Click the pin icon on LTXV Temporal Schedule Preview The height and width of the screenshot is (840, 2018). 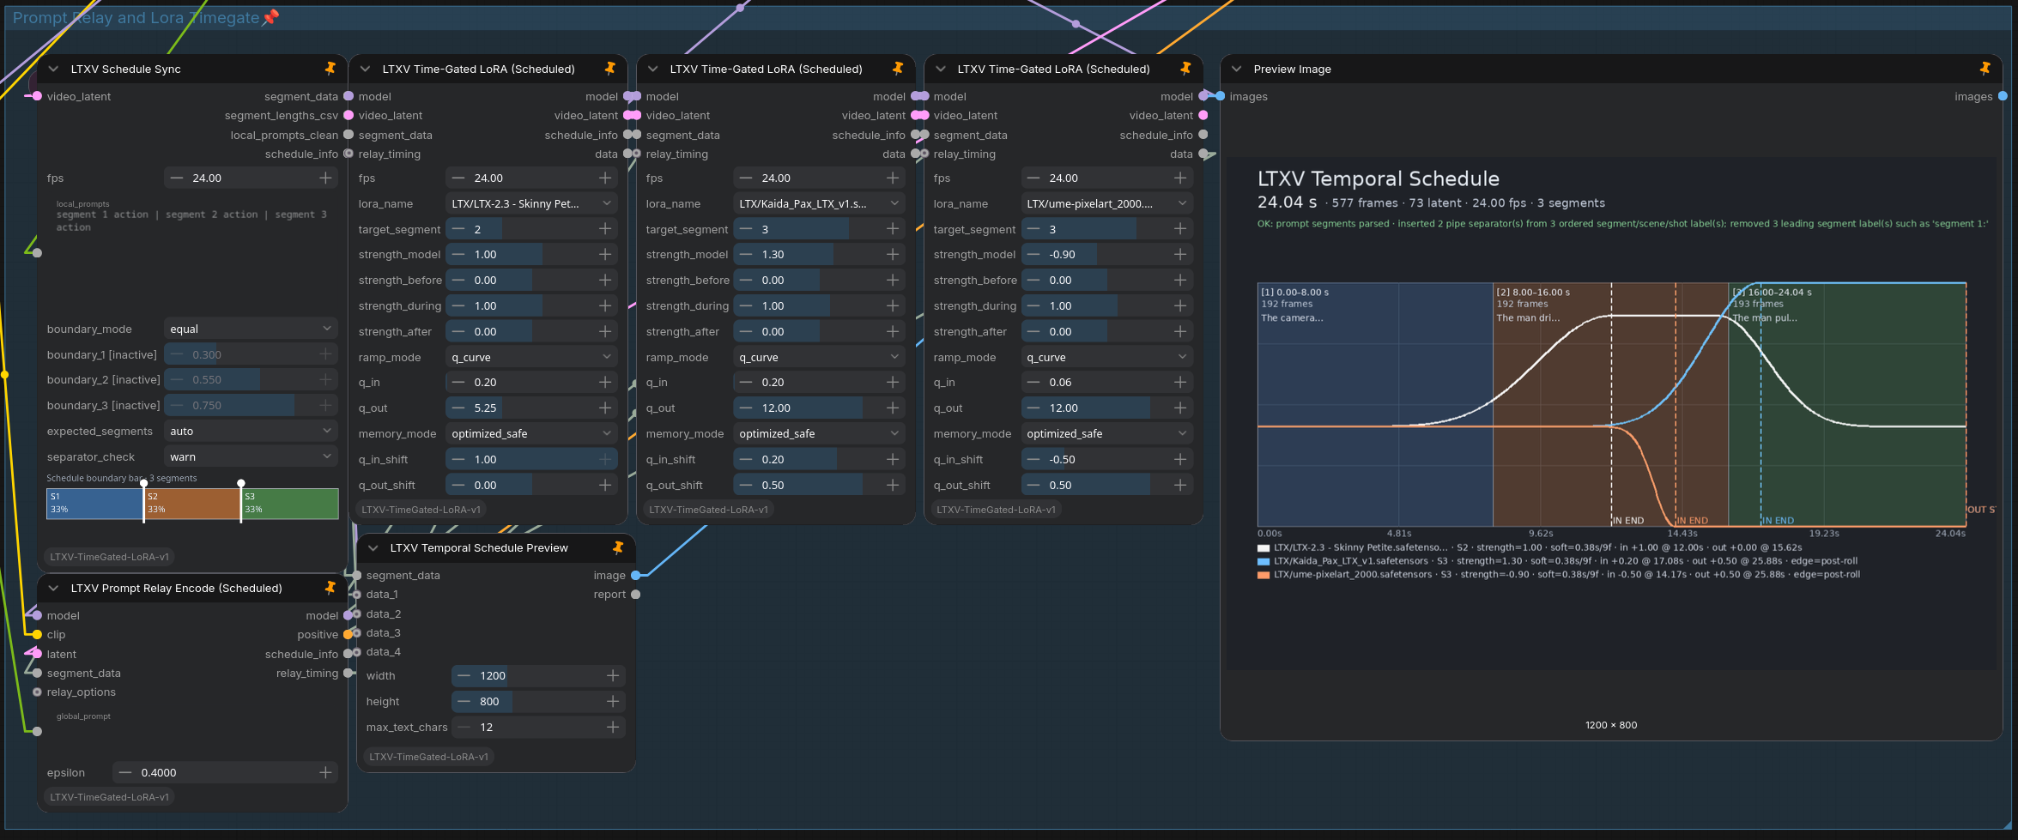tap(617, 547)
